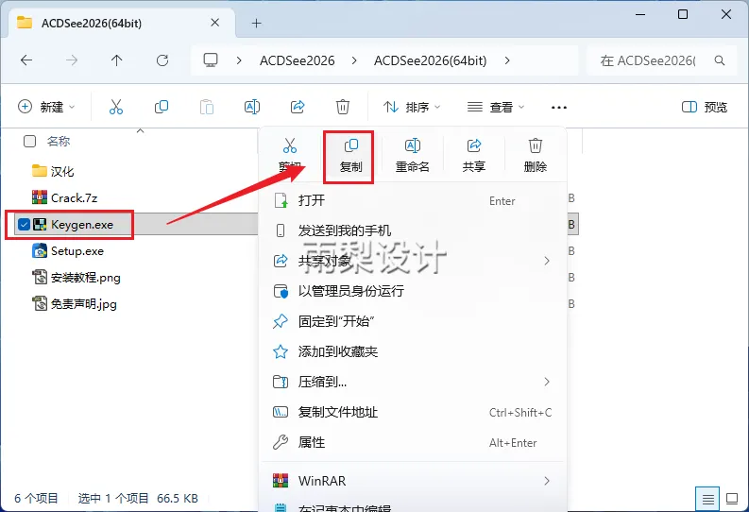Expand chevron after the monitor icon in address bar

(239, 60)
